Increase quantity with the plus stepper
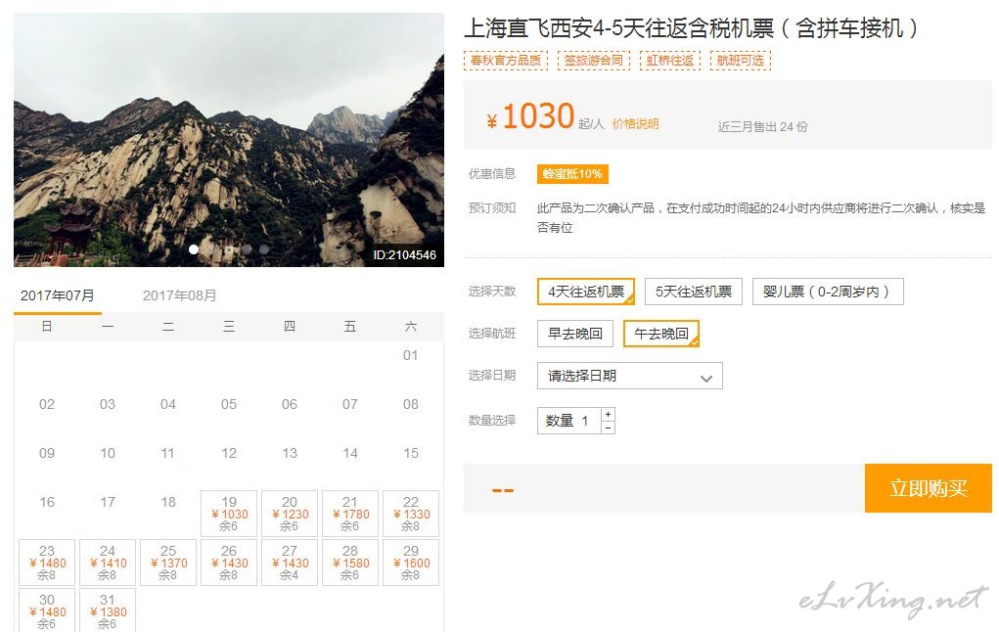Screen dimensions: 999x632 click(609, 414)
